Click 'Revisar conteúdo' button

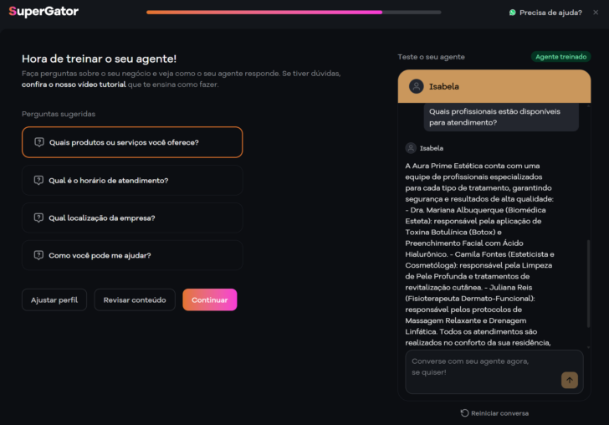pos(135,300)
